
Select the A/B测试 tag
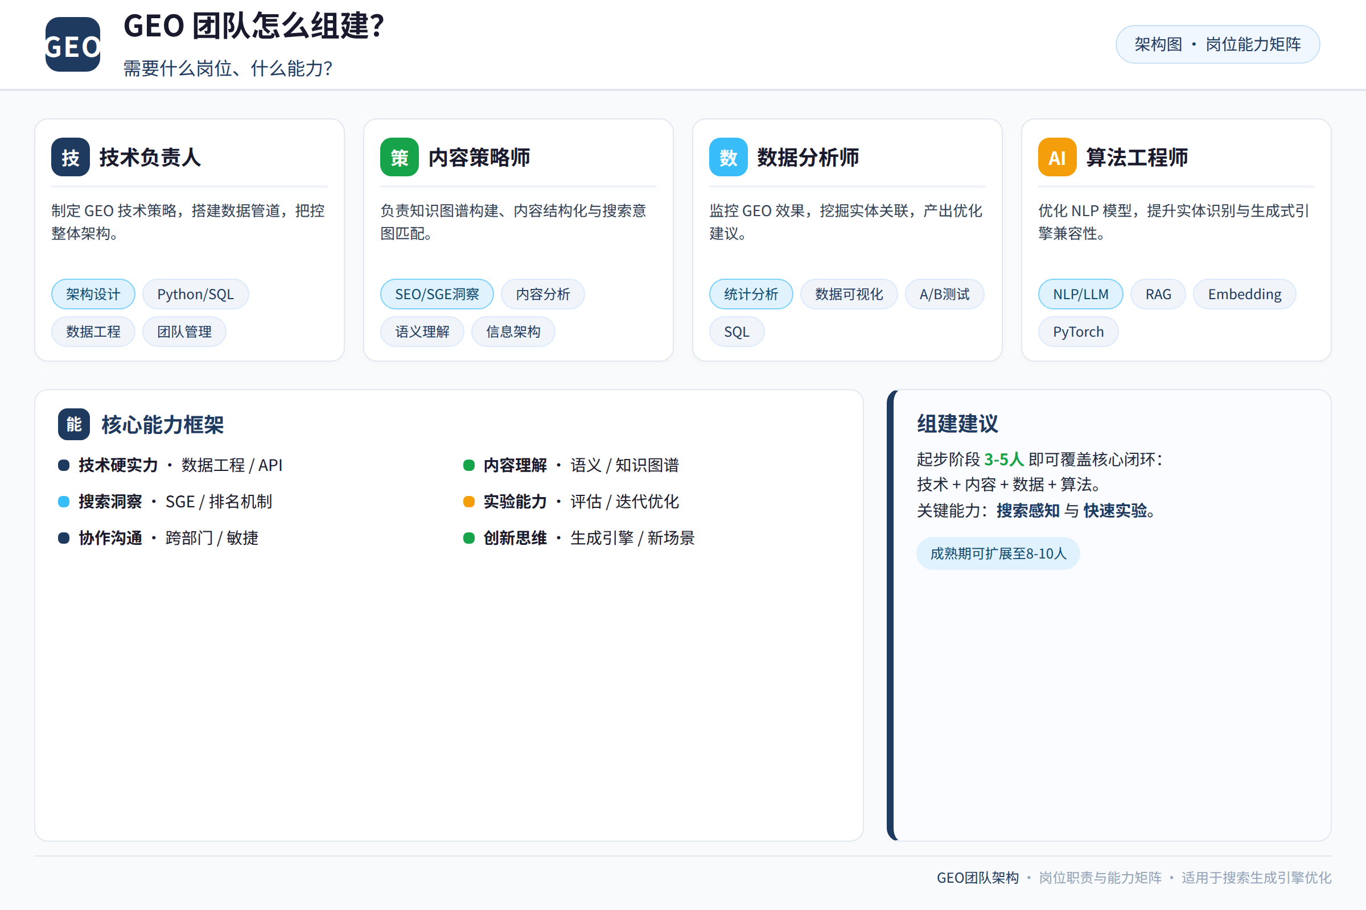pyautogui.click(x=944, y=294)
